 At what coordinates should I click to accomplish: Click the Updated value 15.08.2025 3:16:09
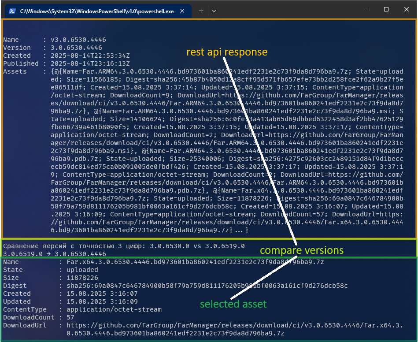[x=102, y=301]
